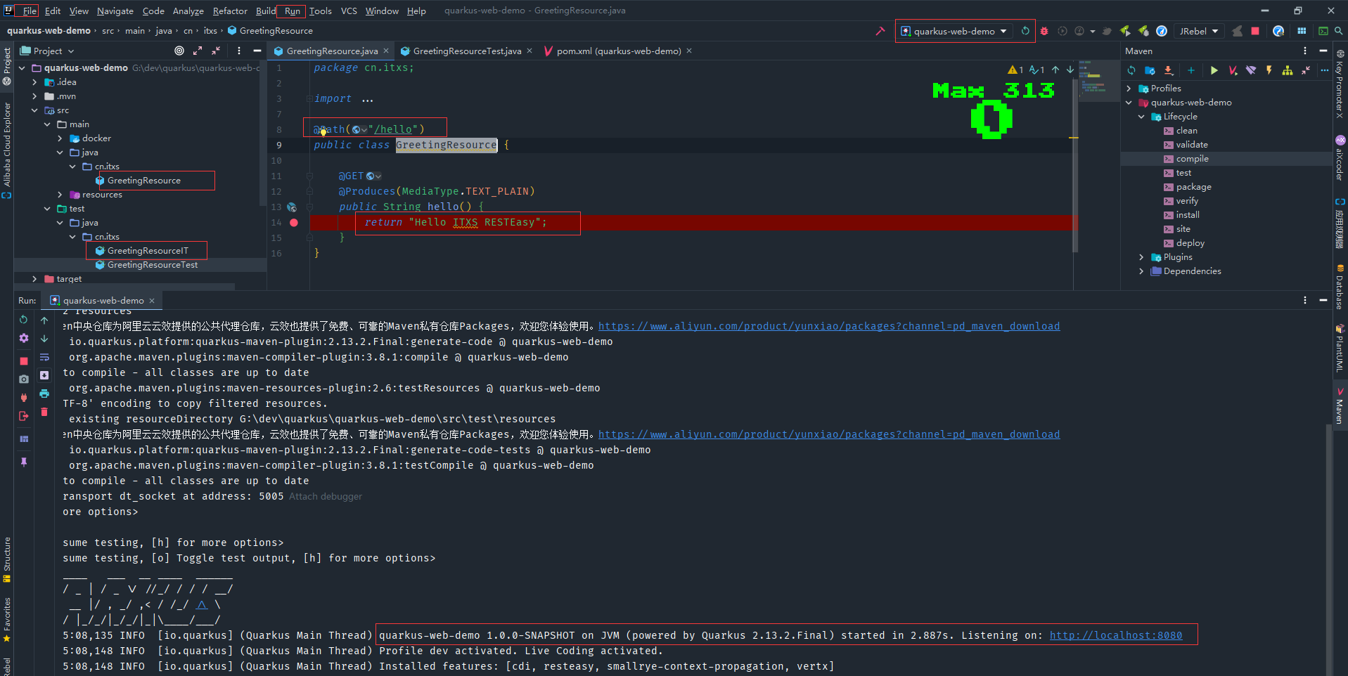Toggle scroll to end in Run console
This screenshot has width=1348, height=676.
pos(44,375)
